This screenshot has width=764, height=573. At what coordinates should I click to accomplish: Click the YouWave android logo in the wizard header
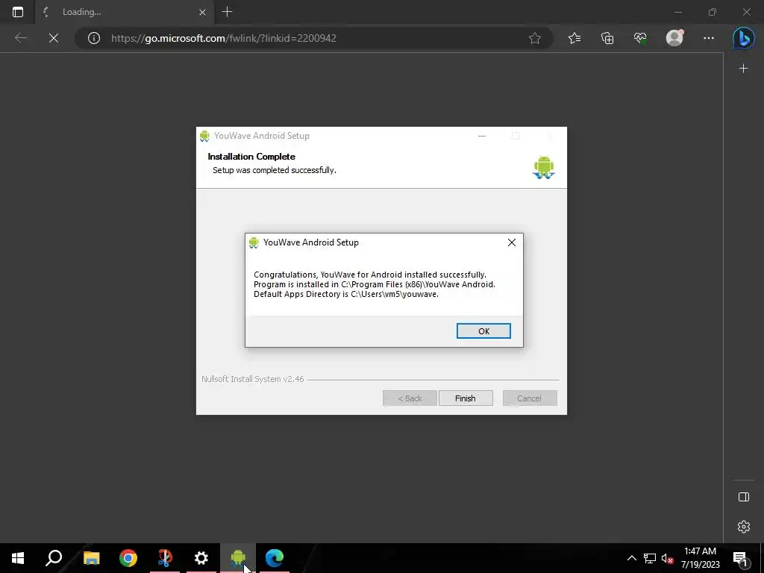544,167
